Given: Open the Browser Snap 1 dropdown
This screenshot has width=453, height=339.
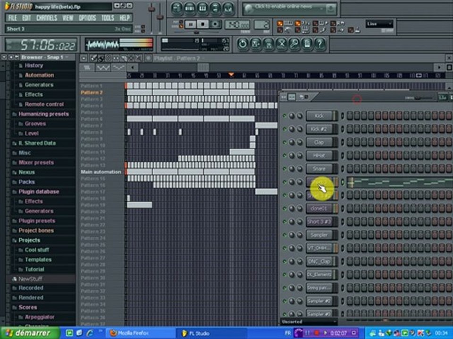Looking at the screenshot, I should point(44,57).
